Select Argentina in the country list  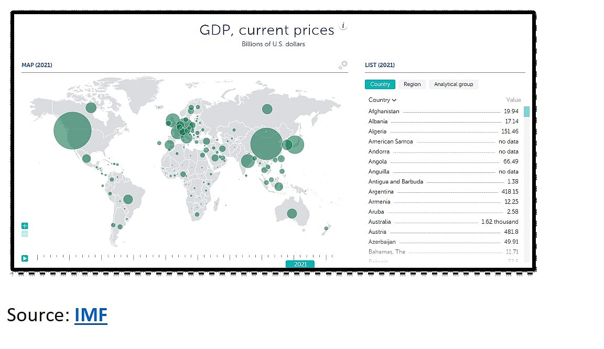point(443,191)
